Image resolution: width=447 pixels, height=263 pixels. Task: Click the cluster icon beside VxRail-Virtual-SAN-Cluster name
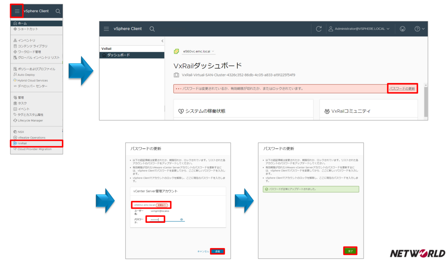(176, 75)
